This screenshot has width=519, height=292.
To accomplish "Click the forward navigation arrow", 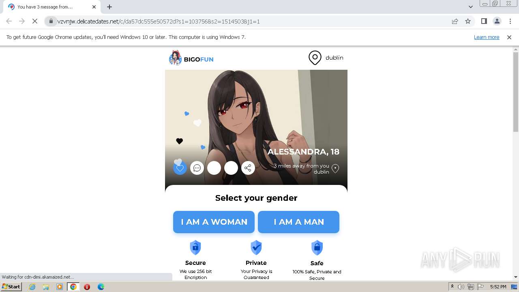I will (22, 21).
